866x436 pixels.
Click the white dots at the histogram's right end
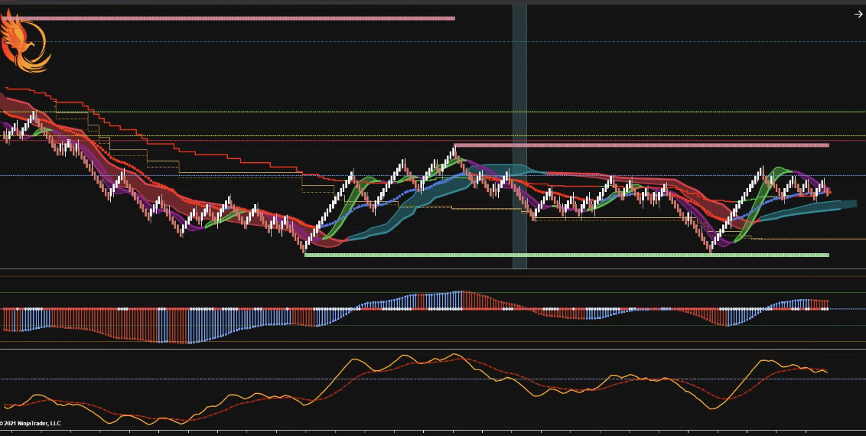(x=824, y=309)
